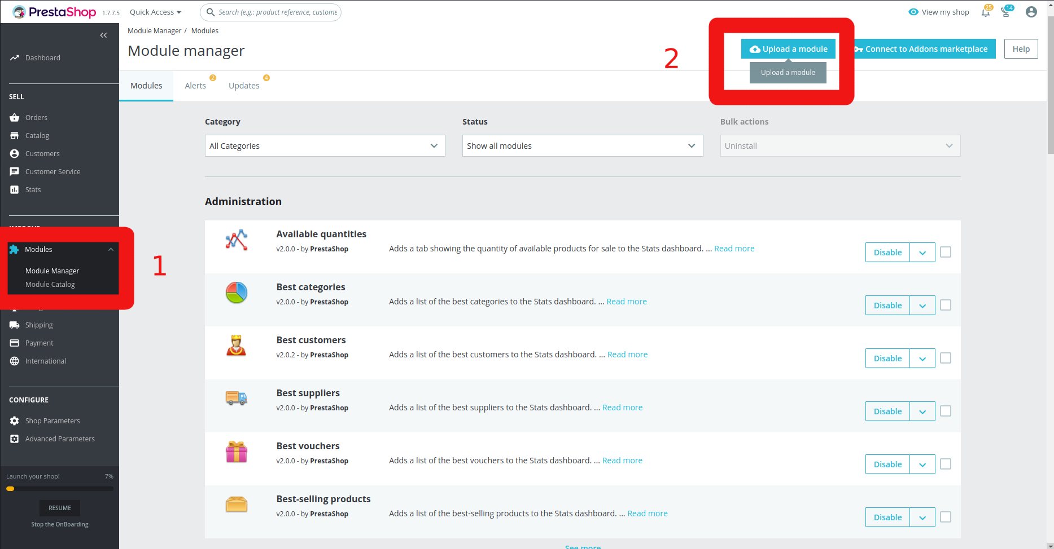Check the Available quantities module checkbox
Viewport: 1054px width, 549px height.
[946, 252]
